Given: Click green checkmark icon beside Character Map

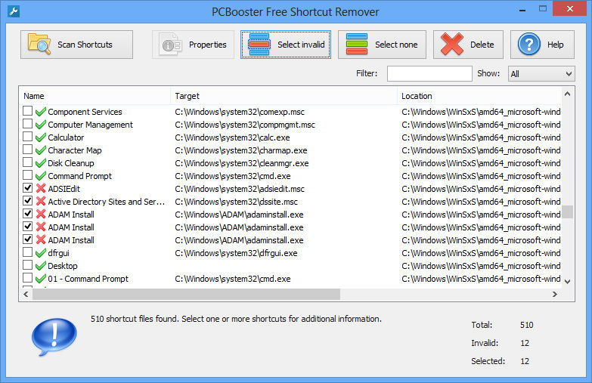Looking at the screenshot, I should tap(41, 150).
